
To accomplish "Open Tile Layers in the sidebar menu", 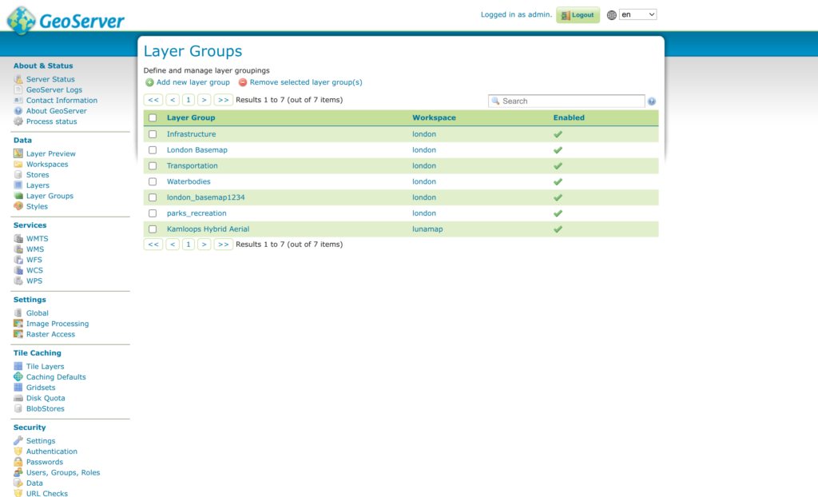I will [45, 366].
